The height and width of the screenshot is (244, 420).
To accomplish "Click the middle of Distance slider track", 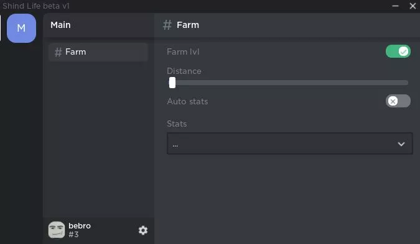I will pyautogui.click(x=289, y=83).
